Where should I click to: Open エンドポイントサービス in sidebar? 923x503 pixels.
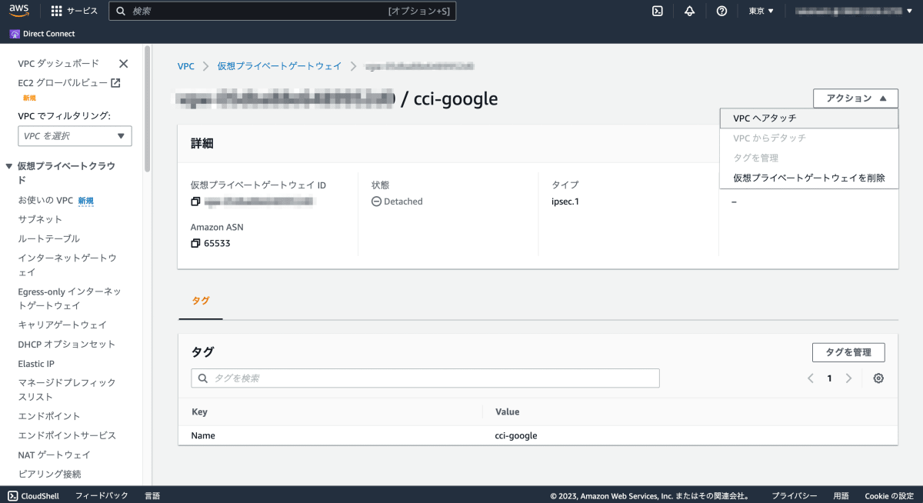[x=67, y=435]
